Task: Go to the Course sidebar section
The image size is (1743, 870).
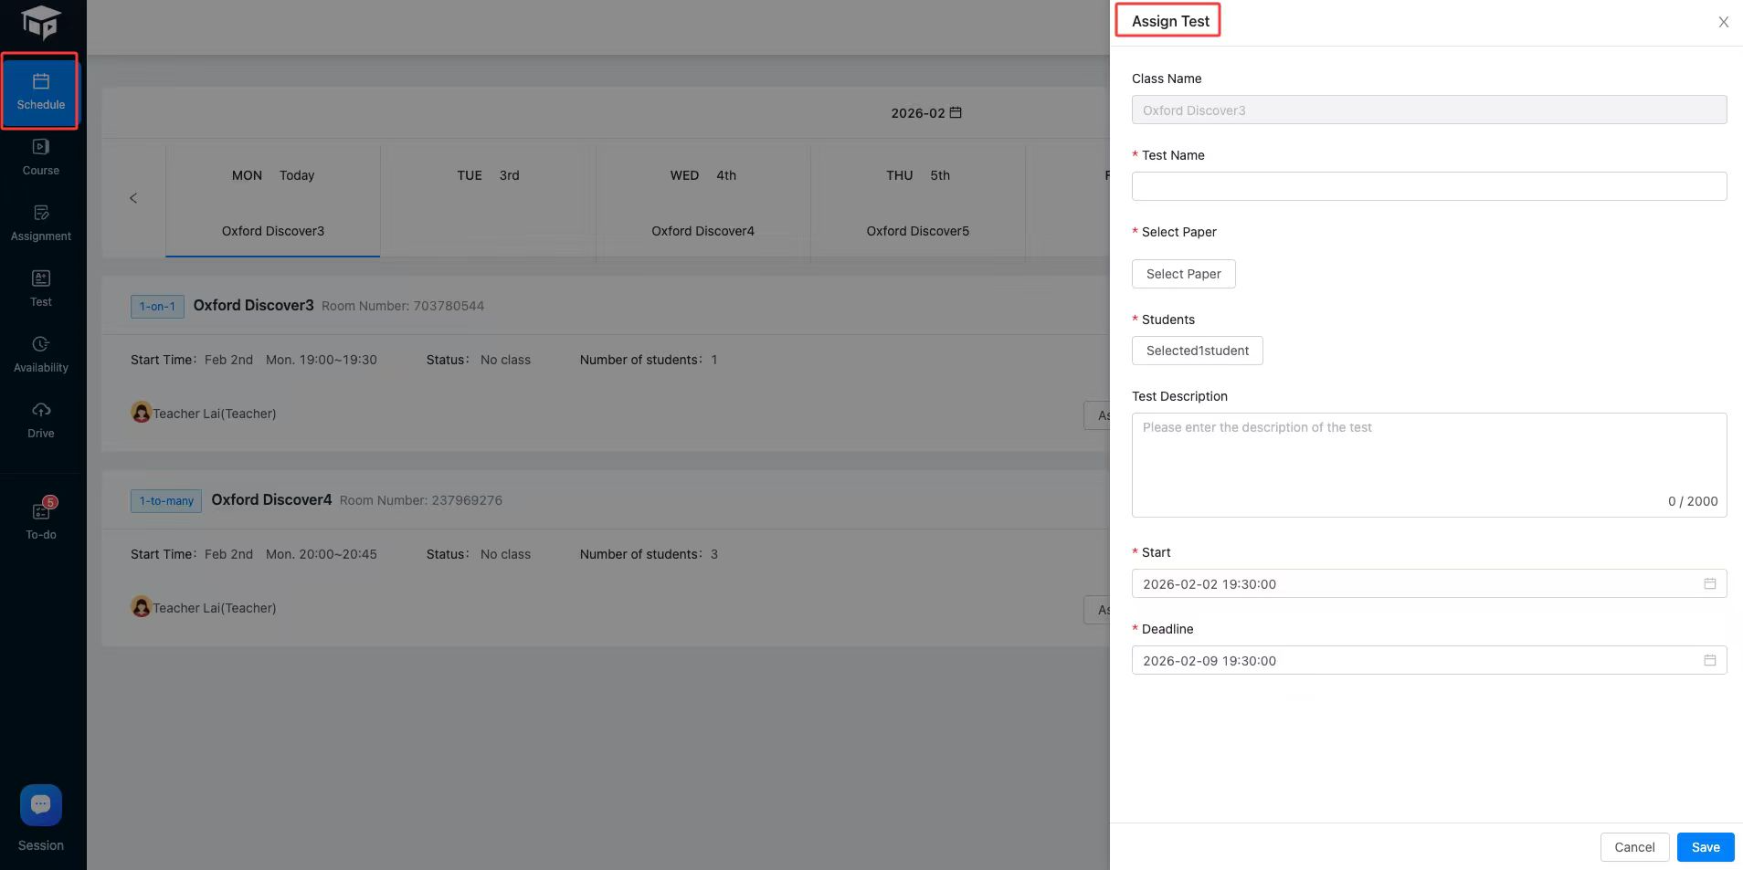Action: click(40, 157)
